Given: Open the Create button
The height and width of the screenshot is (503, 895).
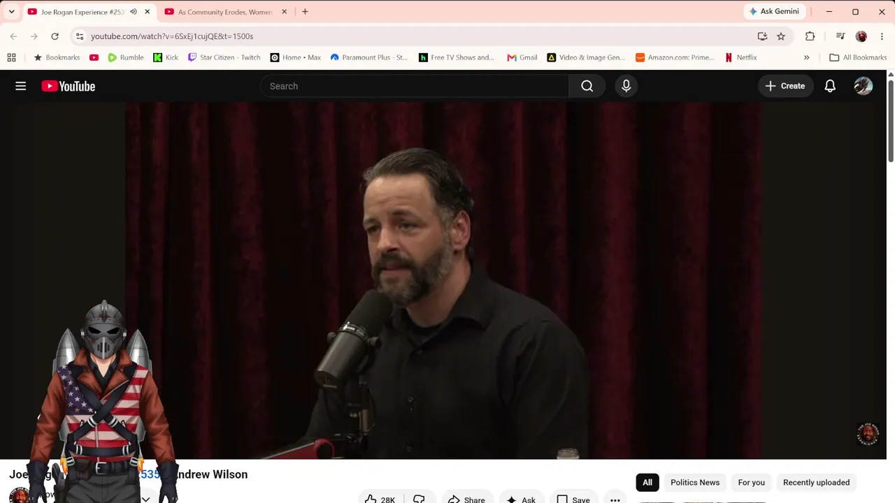Looking at the screenshot, I should click(785, 86).
